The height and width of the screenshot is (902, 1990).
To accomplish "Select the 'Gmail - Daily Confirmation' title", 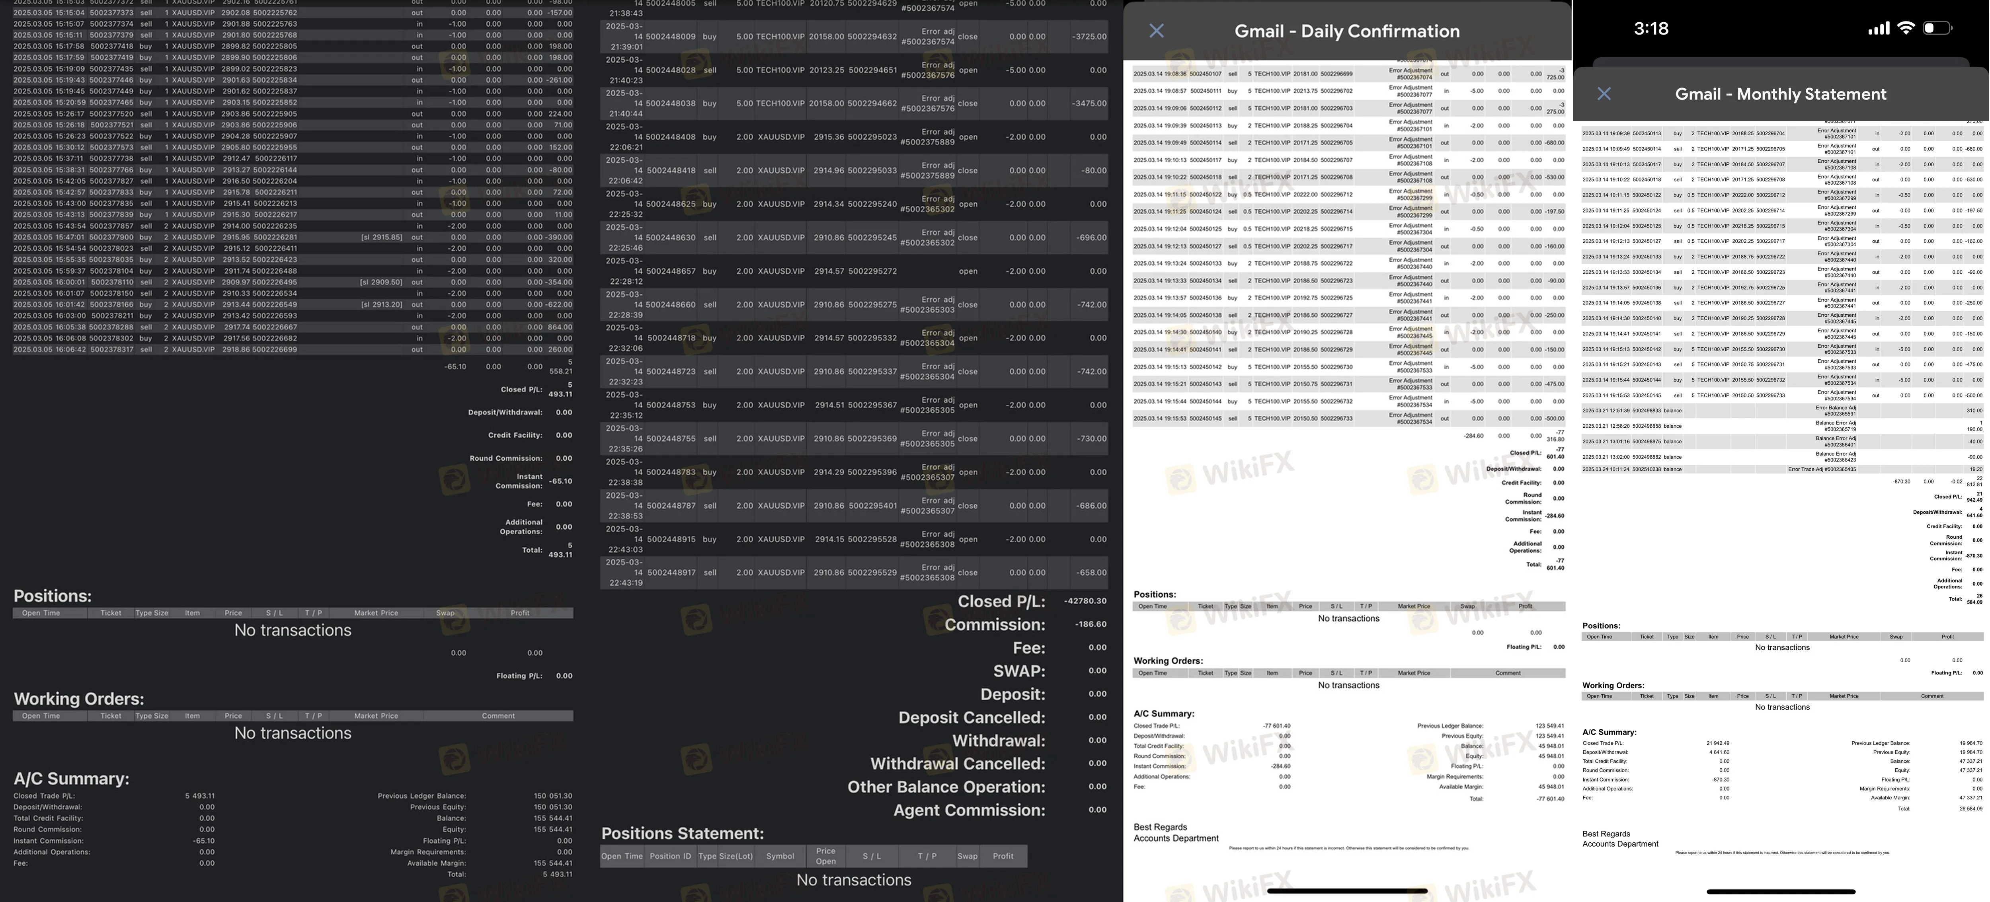I will (1346, 31).
